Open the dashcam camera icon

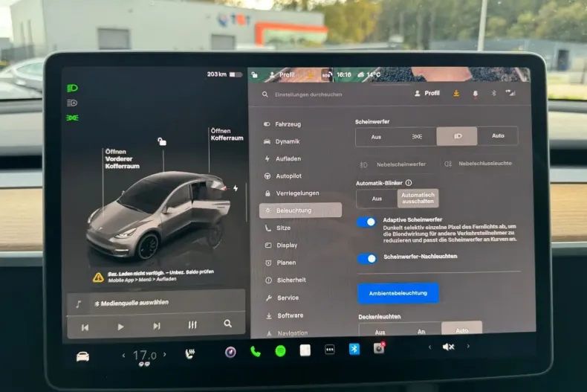[x=379, y=348]
